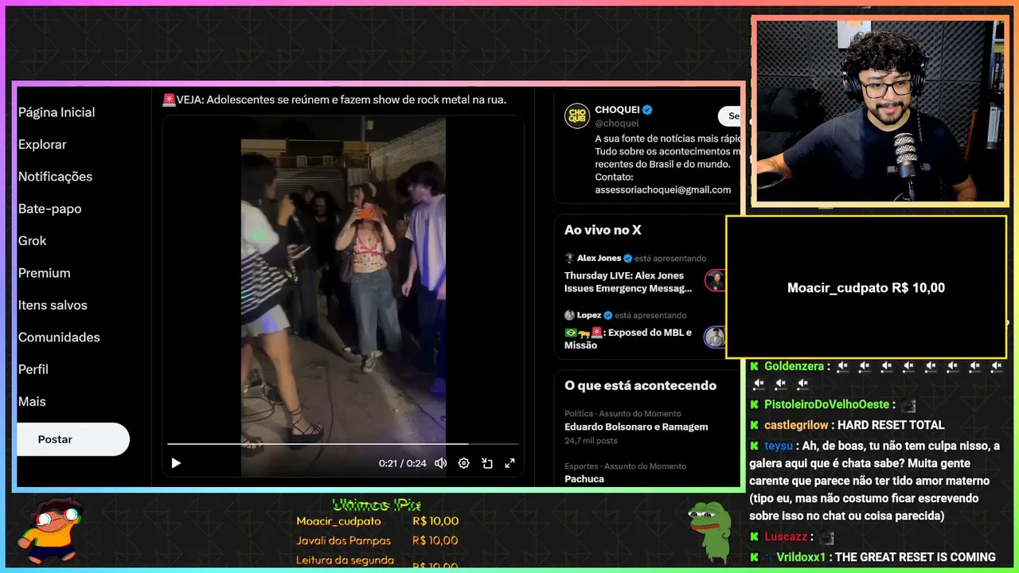Open Comunidades in the sidebar
This screenshot has height=573, width=1019.
click(59, 337)
